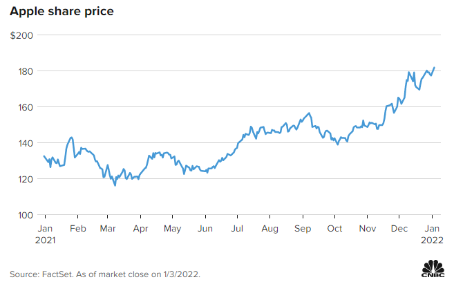Click the Jan 2022 x-axis label

click(x=432, y=234)
